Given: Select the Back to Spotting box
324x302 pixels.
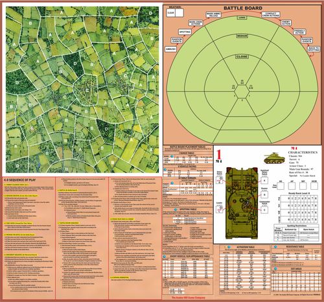Looking at the screenshot, I should (314, 49).
